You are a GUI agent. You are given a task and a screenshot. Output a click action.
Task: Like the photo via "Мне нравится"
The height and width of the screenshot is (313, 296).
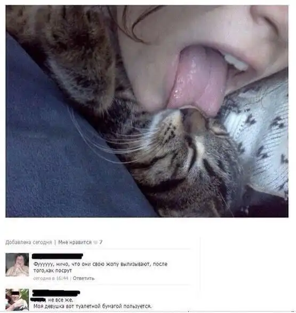pos(75,242)
